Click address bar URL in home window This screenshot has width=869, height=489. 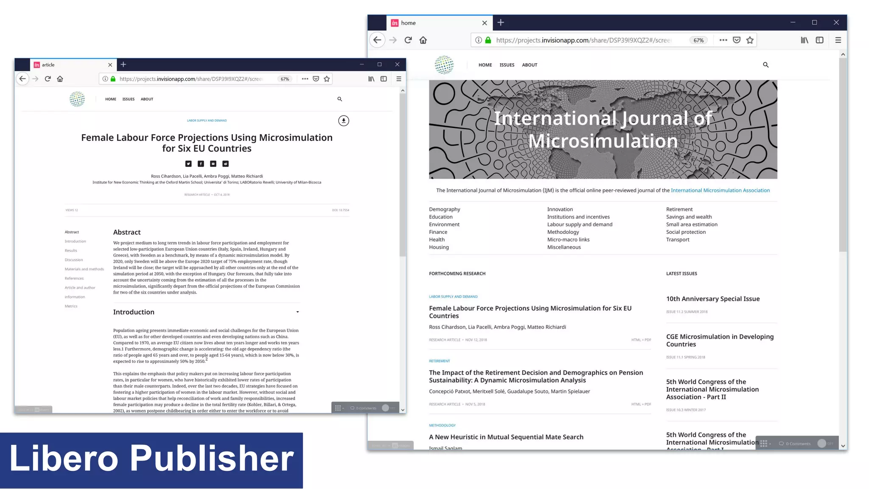[x=583, y=40]
